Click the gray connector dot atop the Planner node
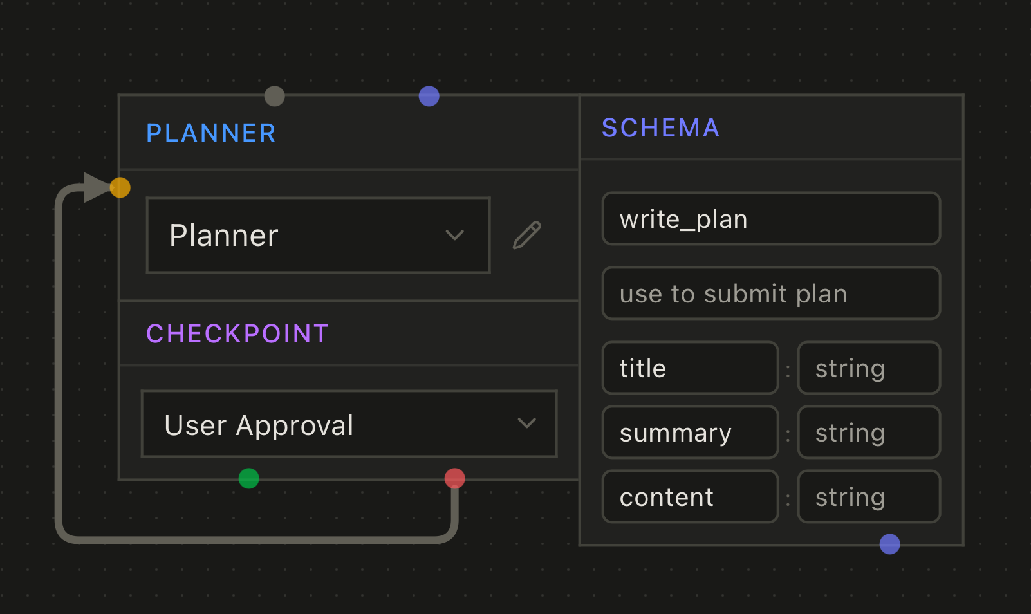1031x614 pixels. (275, 97)
